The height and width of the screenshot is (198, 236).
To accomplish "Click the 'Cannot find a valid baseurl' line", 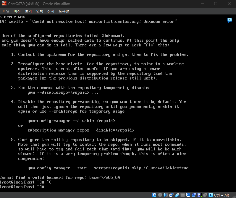I will (60, 178).
